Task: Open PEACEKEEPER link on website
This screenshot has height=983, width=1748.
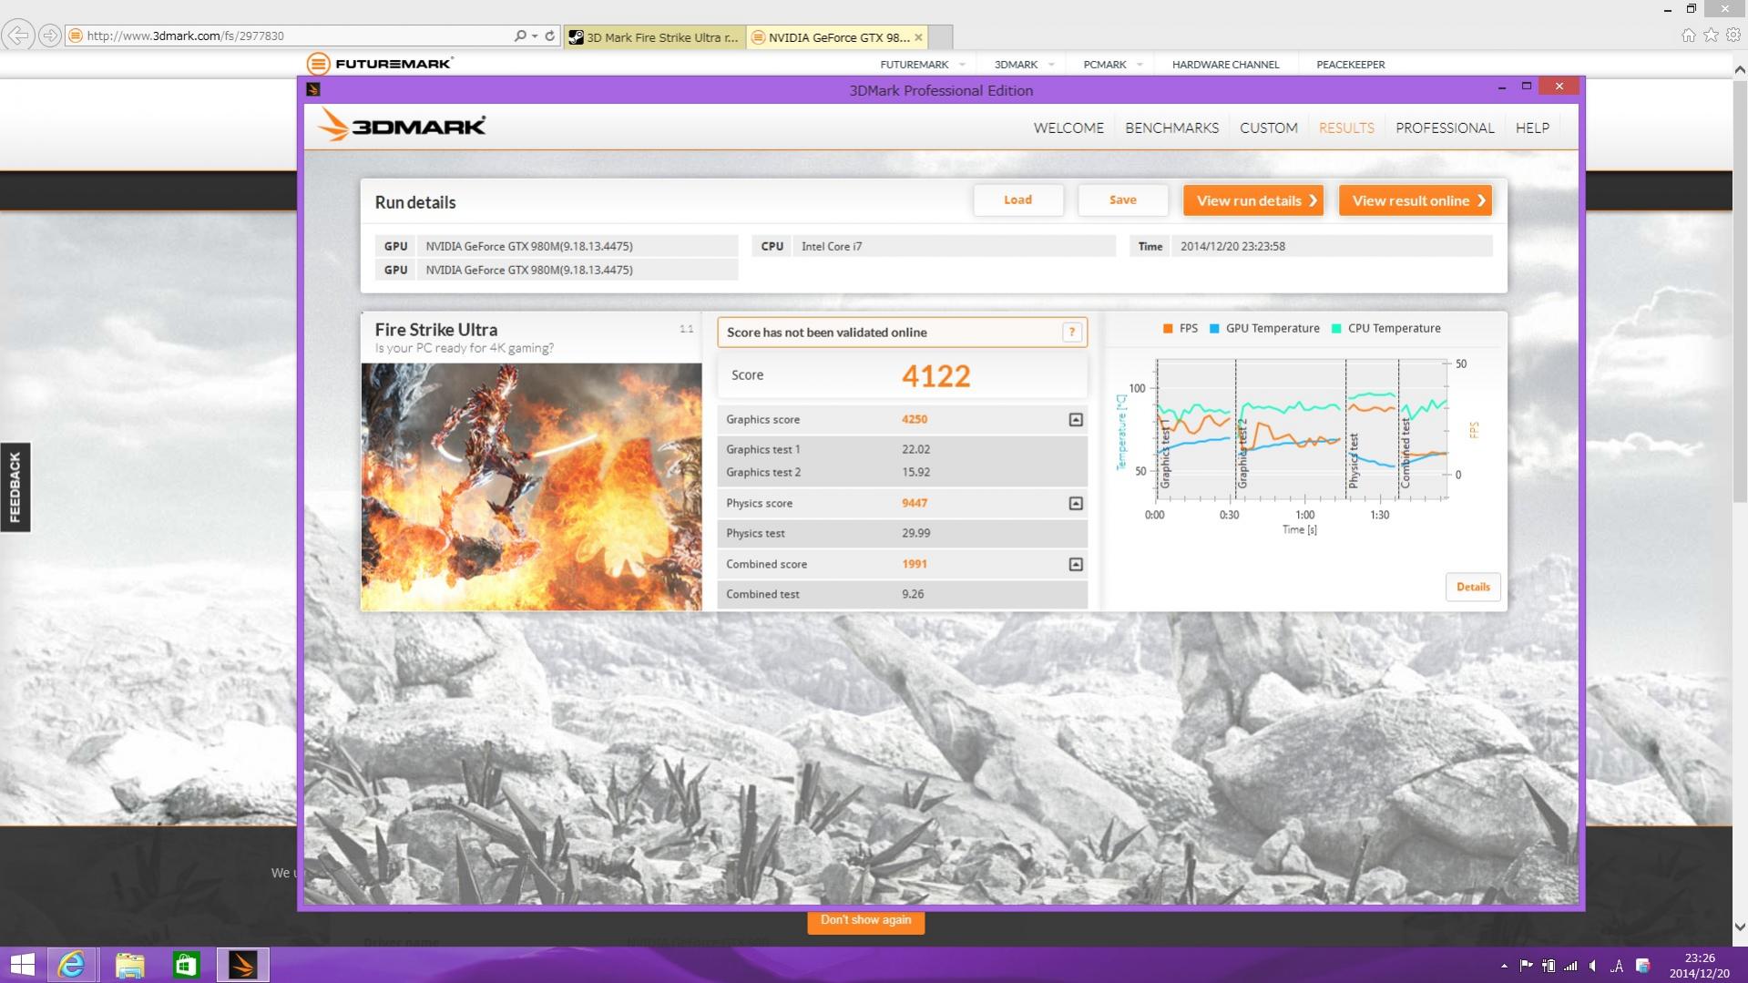Action: coord(1350,65)
